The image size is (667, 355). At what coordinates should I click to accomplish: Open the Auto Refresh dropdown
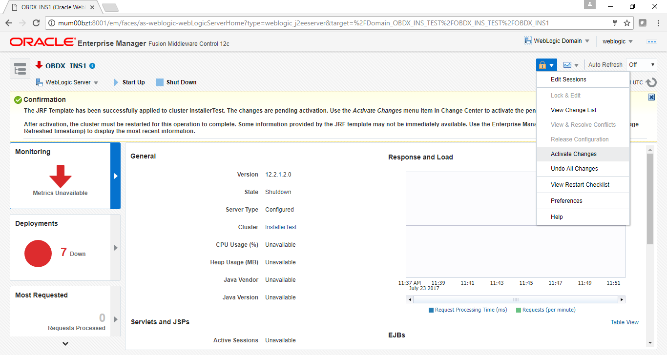642,65
